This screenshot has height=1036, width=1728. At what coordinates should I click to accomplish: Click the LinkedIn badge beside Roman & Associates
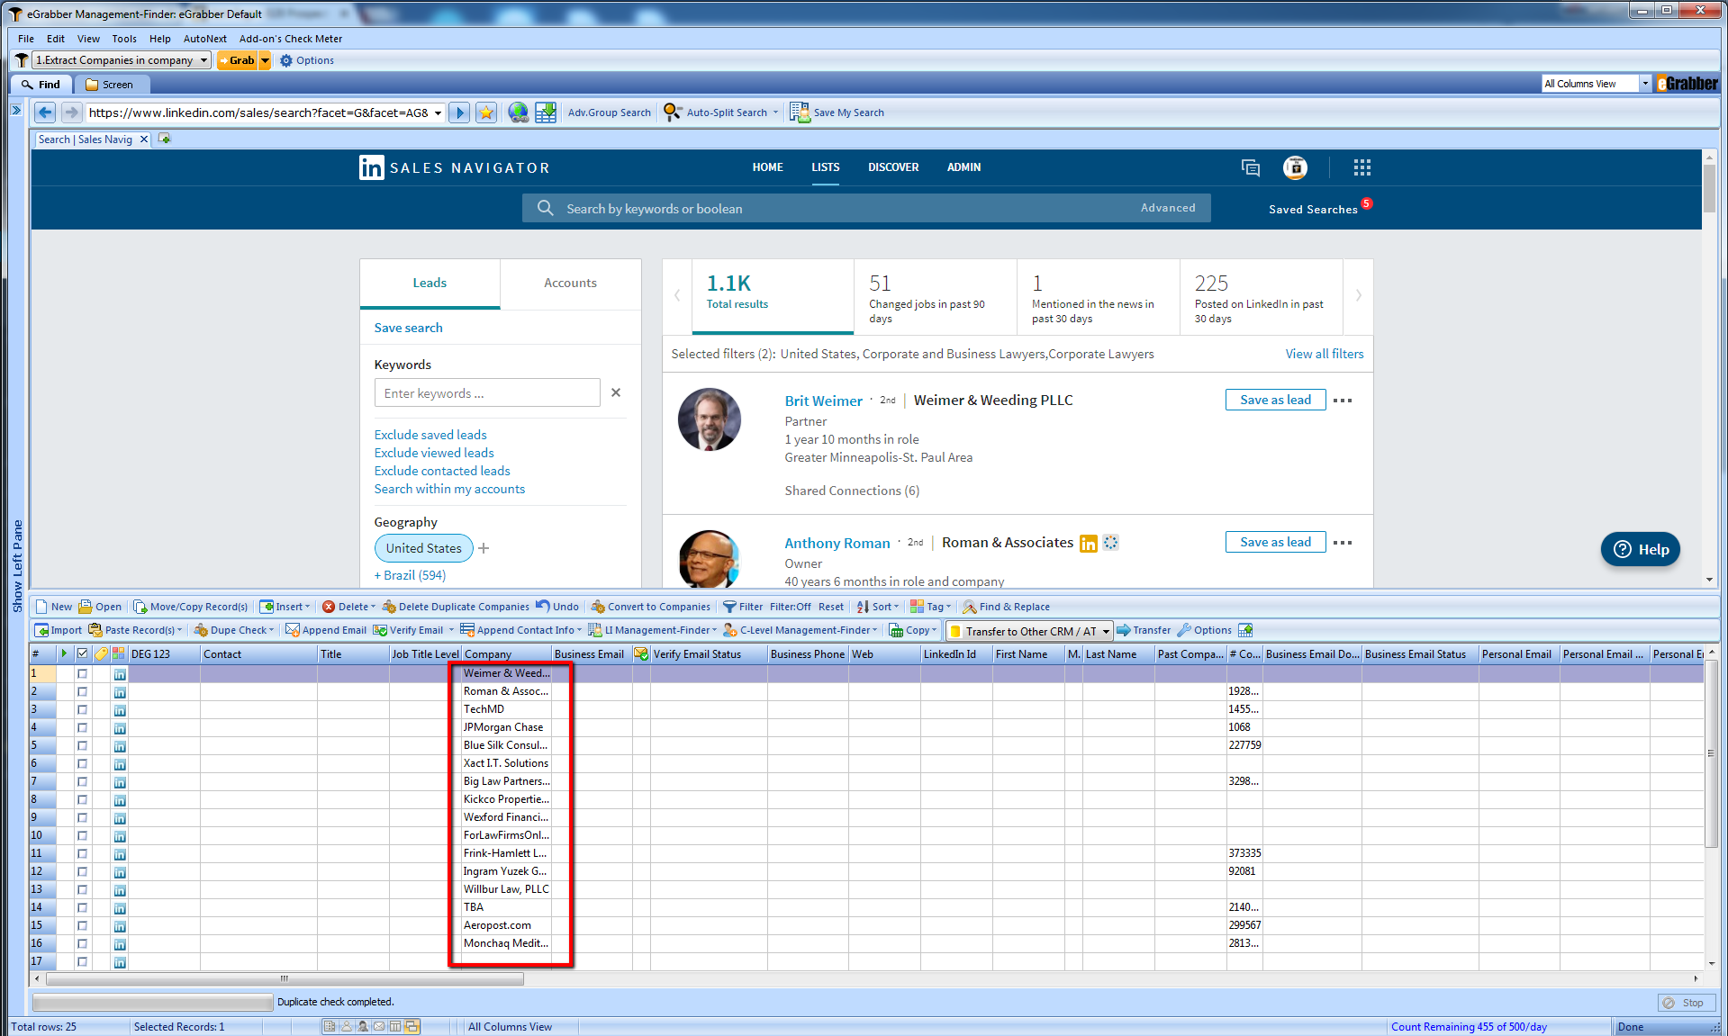coord(1088,544)
